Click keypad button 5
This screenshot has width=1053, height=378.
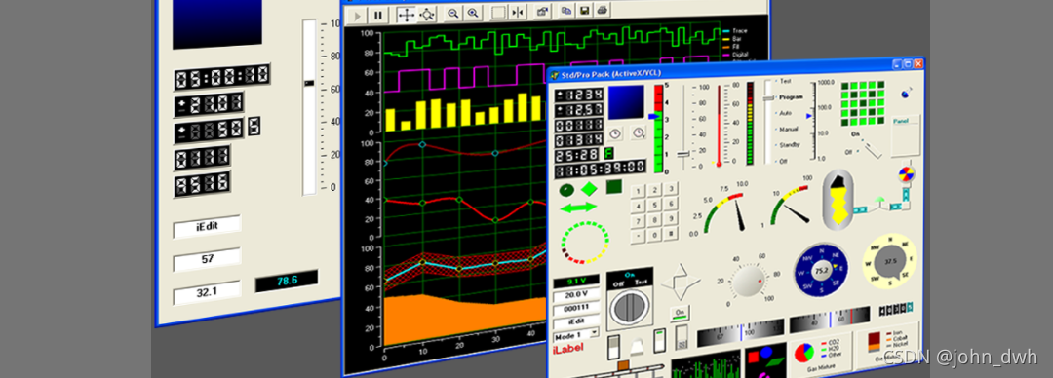coord(655,205)
